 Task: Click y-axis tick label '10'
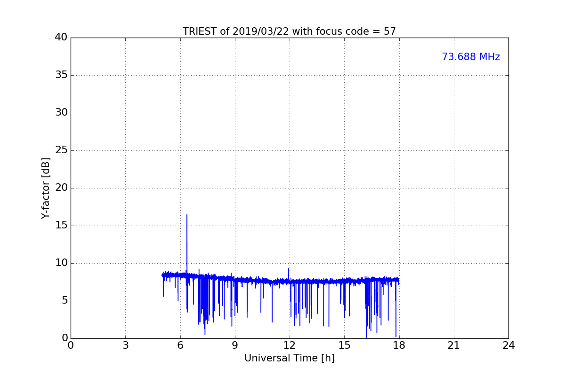pyautogui.click(x=61, y=263)
